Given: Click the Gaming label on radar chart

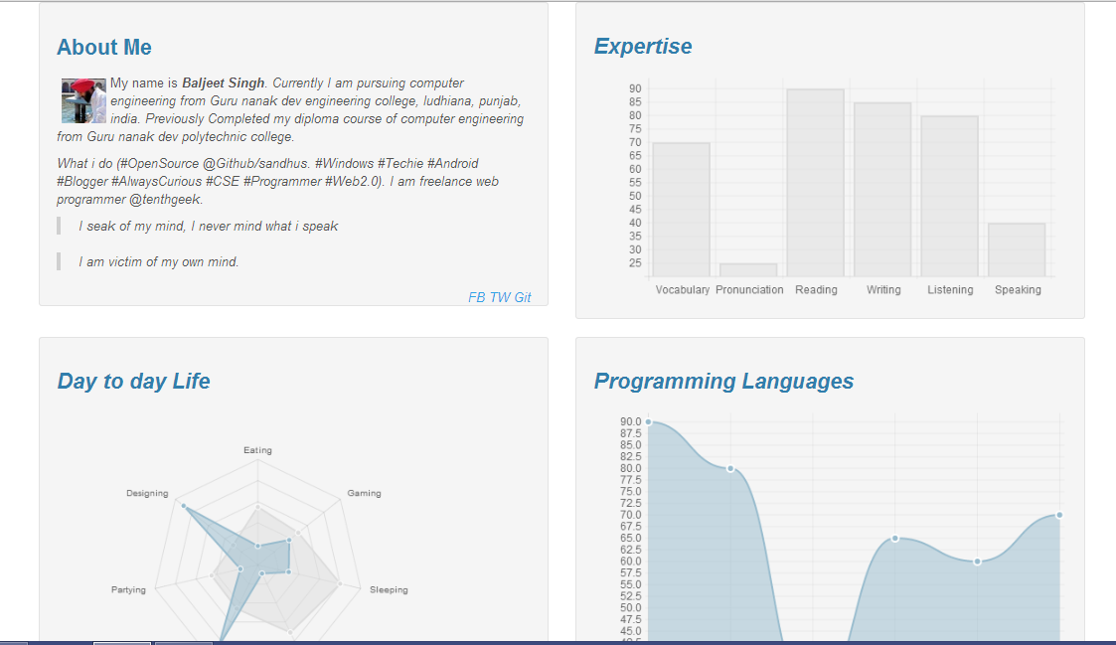Looking at the screenshot, I should [365, 493].
